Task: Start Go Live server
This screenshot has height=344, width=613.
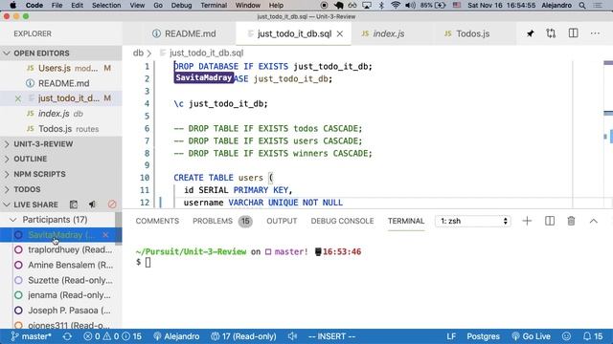Action: click(x=531, y=336)
